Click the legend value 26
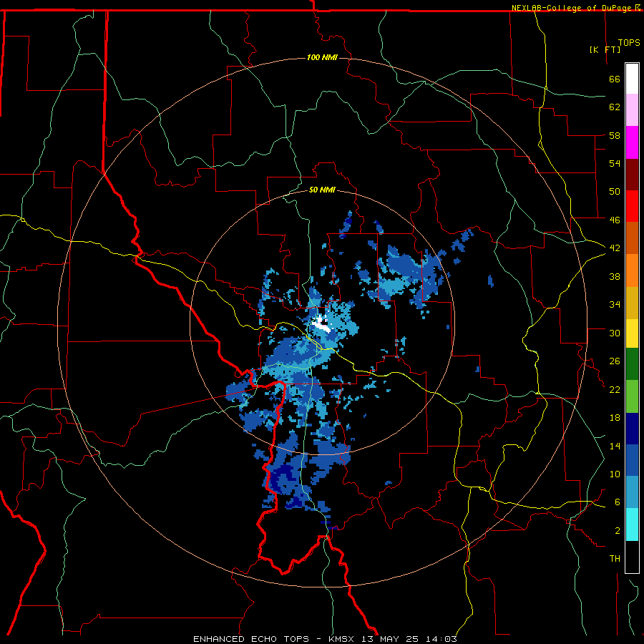 pos(615,361)
